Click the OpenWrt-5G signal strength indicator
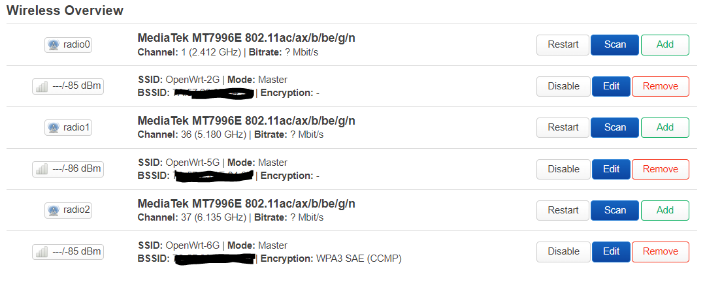This screenshot has width=722, height=282. [68, 169]
